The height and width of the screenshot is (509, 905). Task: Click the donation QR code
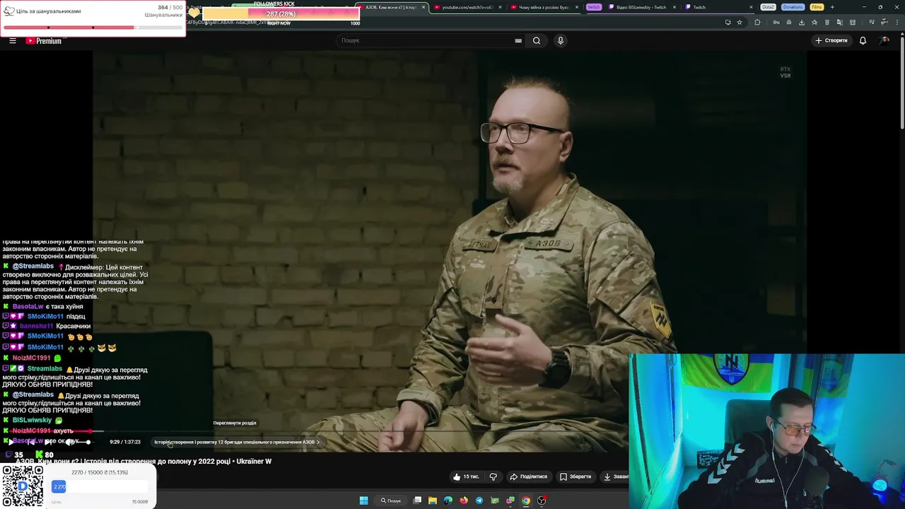pos(23,486)
